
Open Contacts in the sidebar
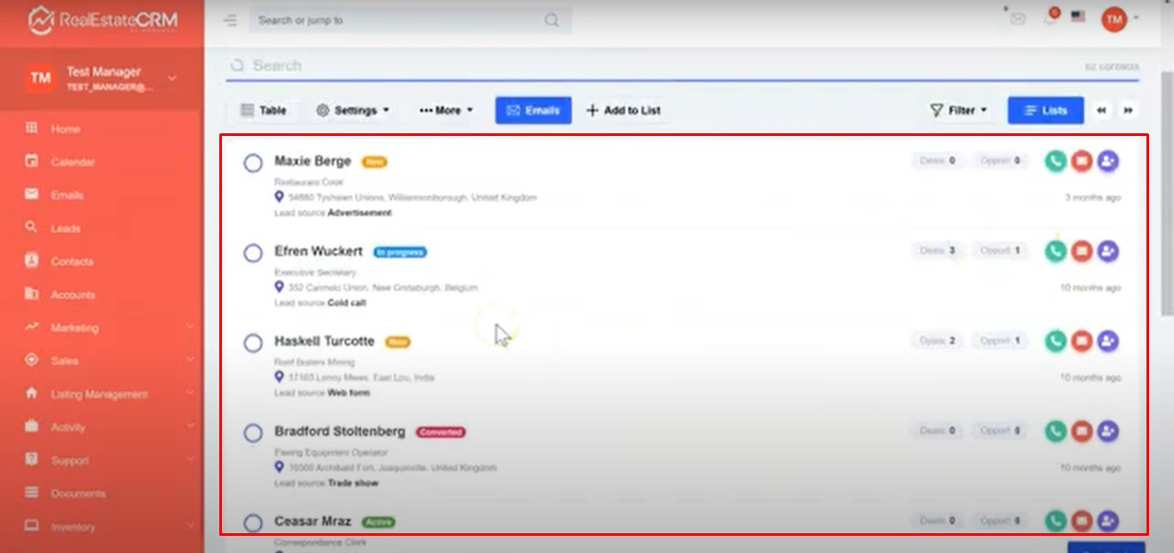[x=71, y=261]
